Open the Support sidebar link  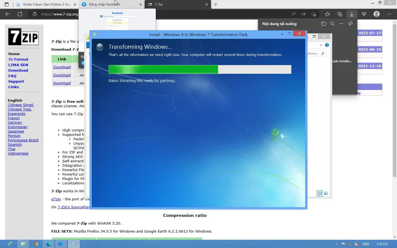[16, 81]
